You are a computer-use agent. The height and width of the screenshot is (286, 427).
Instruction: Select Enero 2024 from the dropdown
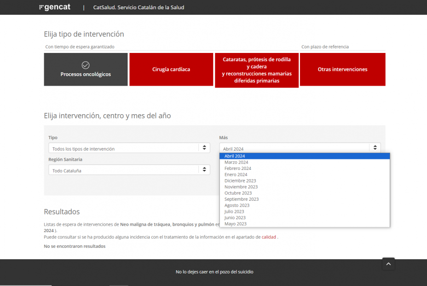tap(236, 175)
